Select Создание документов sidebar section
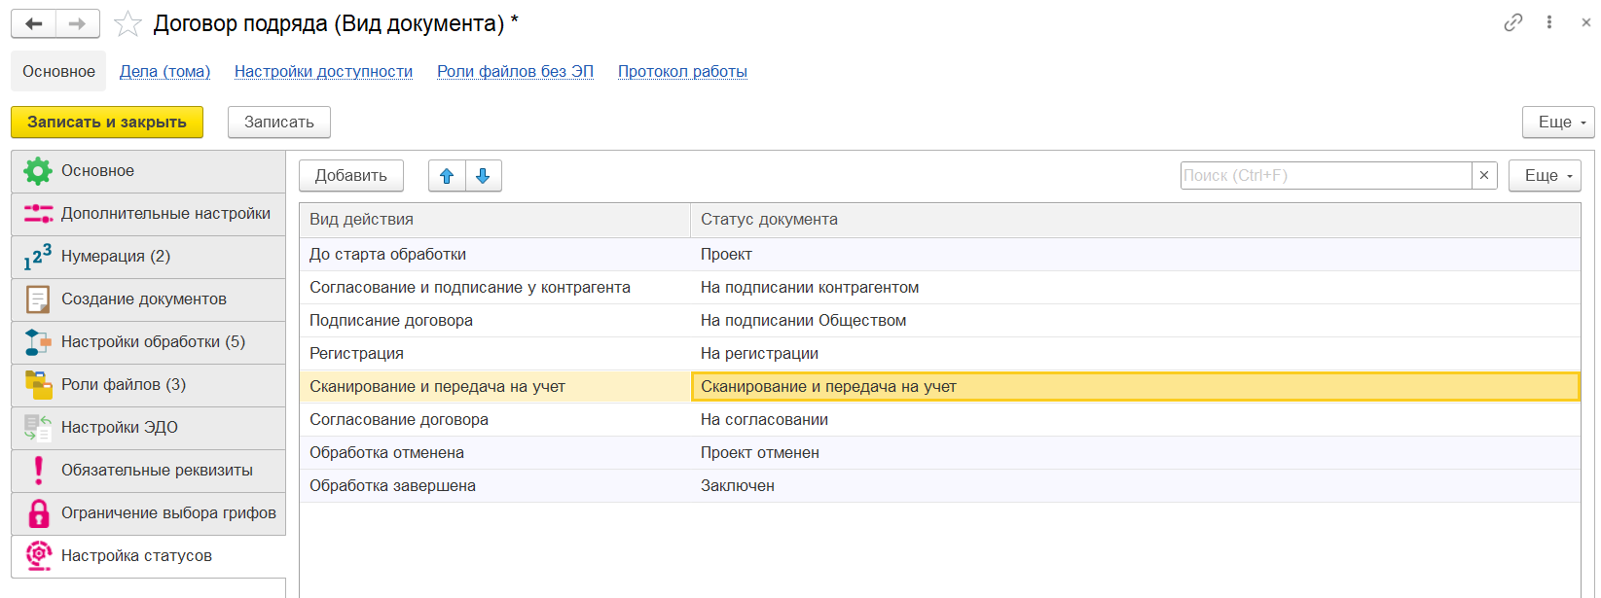 pos(148,299)
